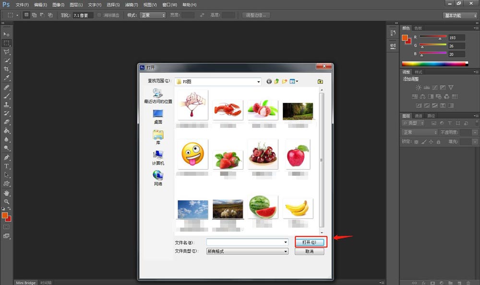This screenshot has width=480, height=285.
Task: Toggle Intersect with Selection mode
Action: pyautogui.click(x=50, y=15)
